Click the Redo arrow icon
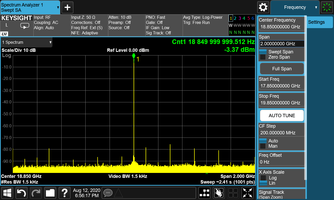This screenshot has width=334, height=200. click(x=36, y=193)
